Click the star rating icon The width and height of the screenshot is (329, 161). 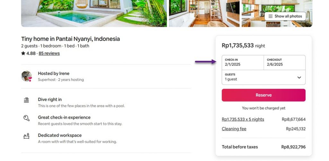tap(23, 53)
